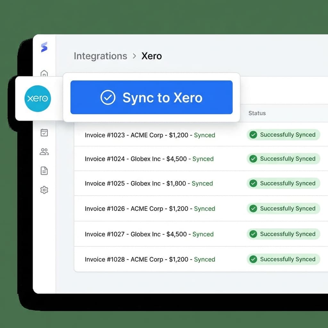The image size is (328, 328).
Task: Click the green check icon on Invoice #1025 status
Action: [x=253, y=183]
